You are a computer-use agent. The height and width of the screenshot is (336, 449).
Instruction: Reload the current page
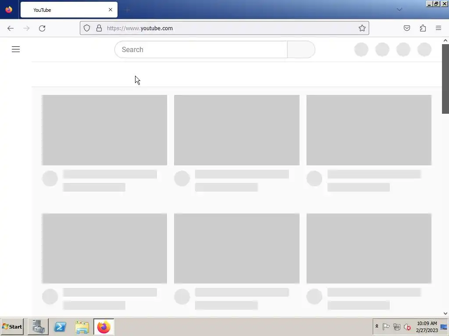[x=42, y=28]
